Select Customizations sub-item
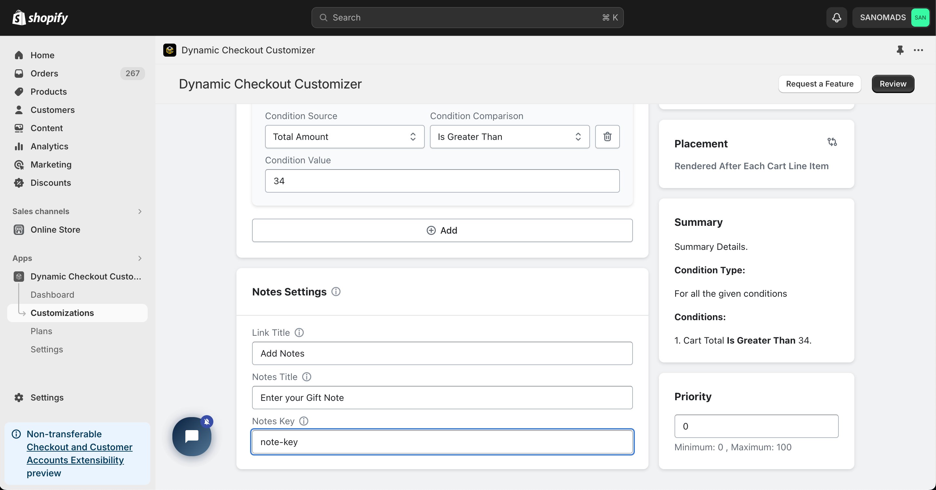Image resolution: width=936 pixels, height=490 pixels. coord(77,313)
